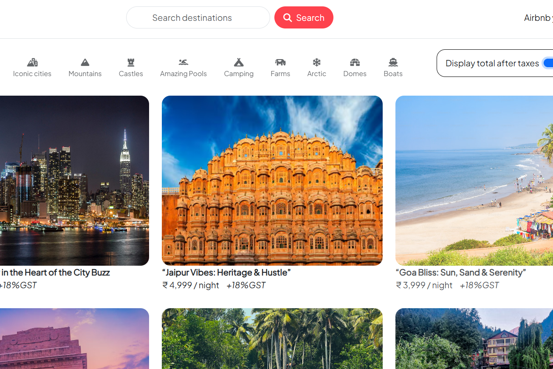Click +18%GST beside the Jaipur price
553x369 pixels.
(246, 285)
